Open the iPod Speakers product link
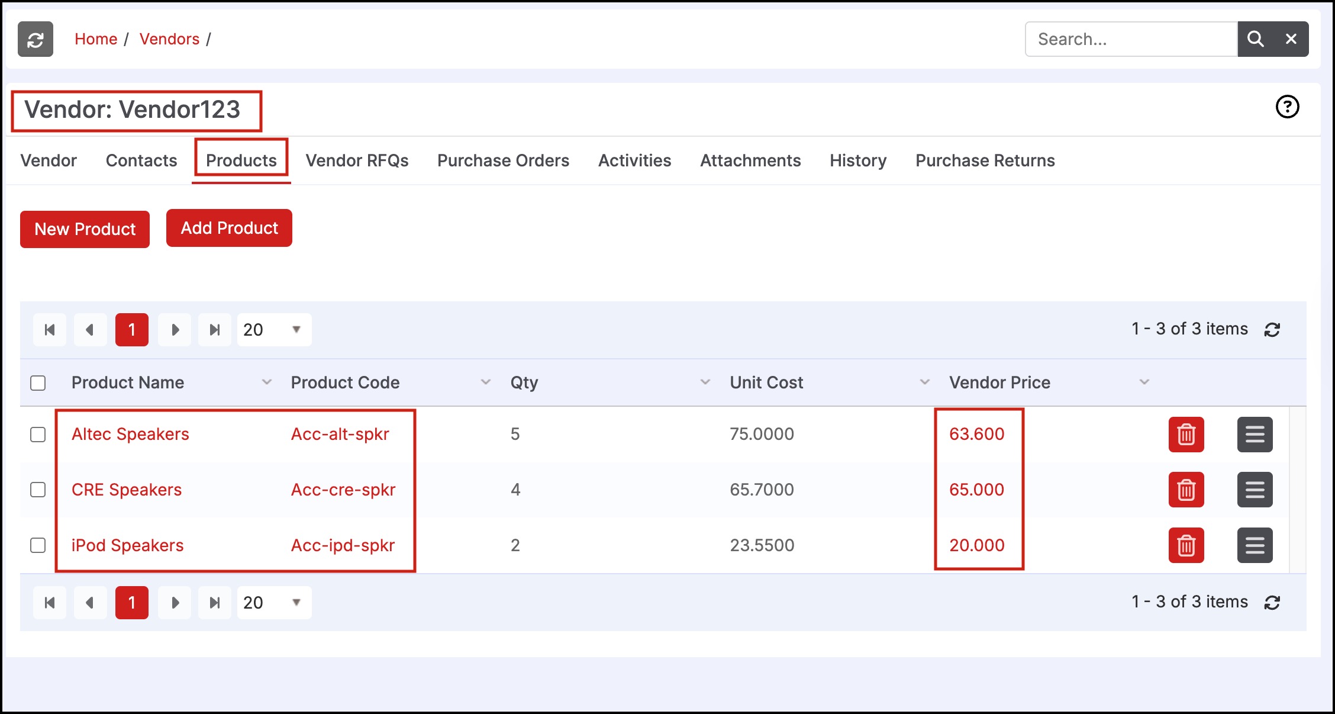Screen dimensions: 1335x714 128,545
